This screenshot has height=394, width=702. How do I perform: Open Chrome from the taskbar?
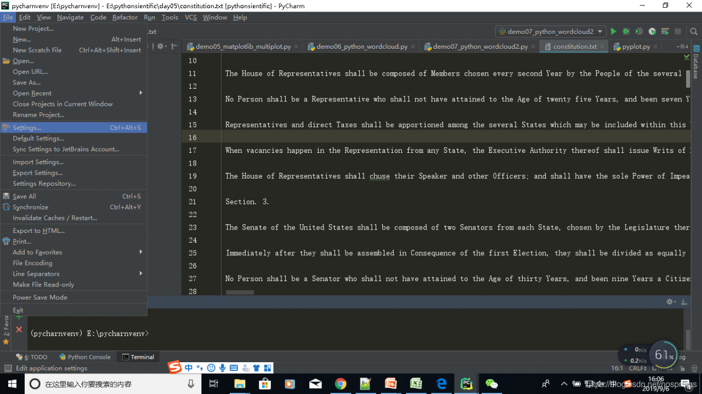coord(341,384)
